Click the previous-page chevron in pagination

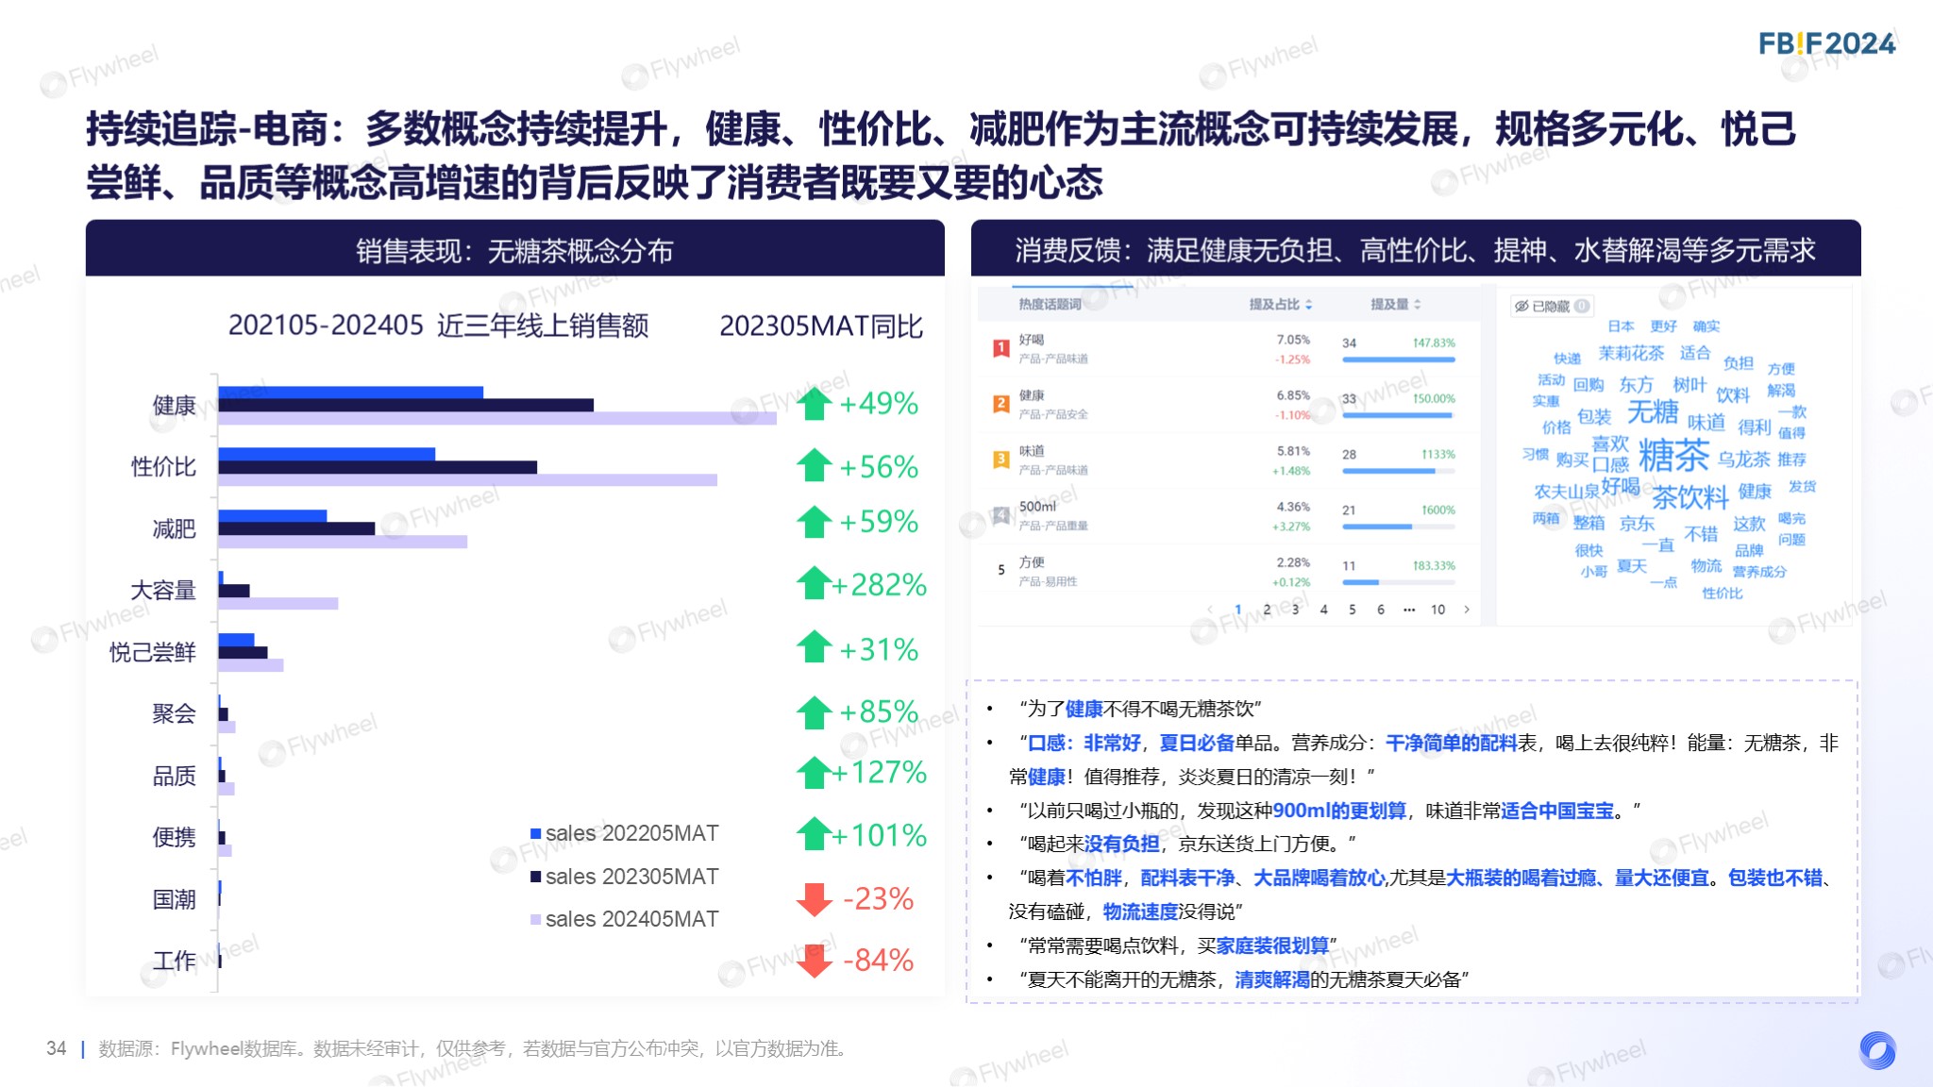[1210, 610]
